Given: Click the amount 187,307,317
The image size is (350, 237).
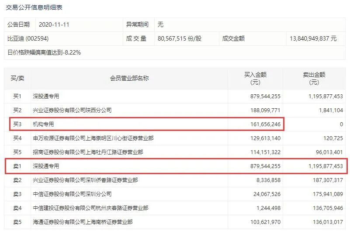Looking at the screenshot, I should (x=328, y=180).
